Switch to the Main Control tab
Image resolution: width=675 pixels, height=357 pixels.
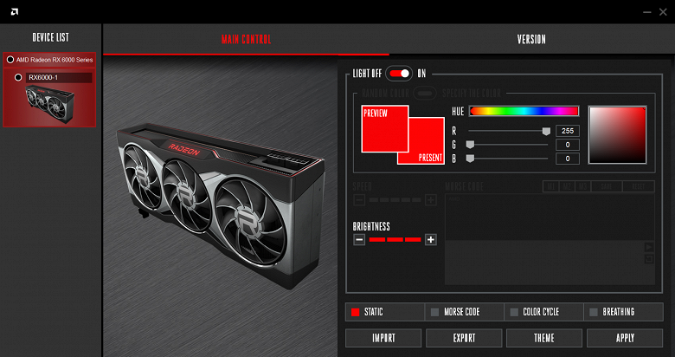coord(247,39)
